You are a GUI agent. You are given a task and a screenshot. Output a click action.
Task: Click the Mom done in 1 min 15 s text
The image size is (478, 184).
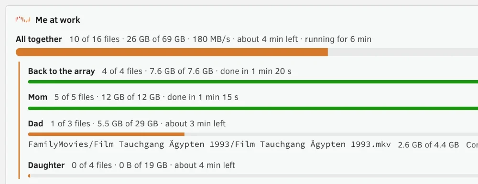pos(203,97)
